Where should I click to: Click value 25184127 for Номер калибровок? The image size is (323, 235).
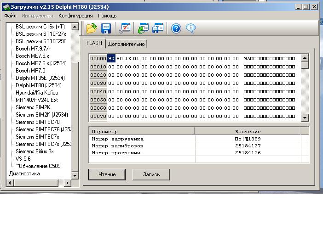[x=248, y=146]
